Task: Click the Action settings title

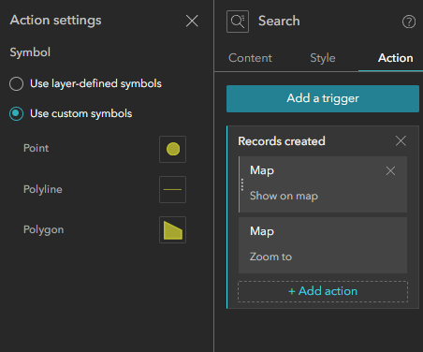Action: (x=55, y=21)
